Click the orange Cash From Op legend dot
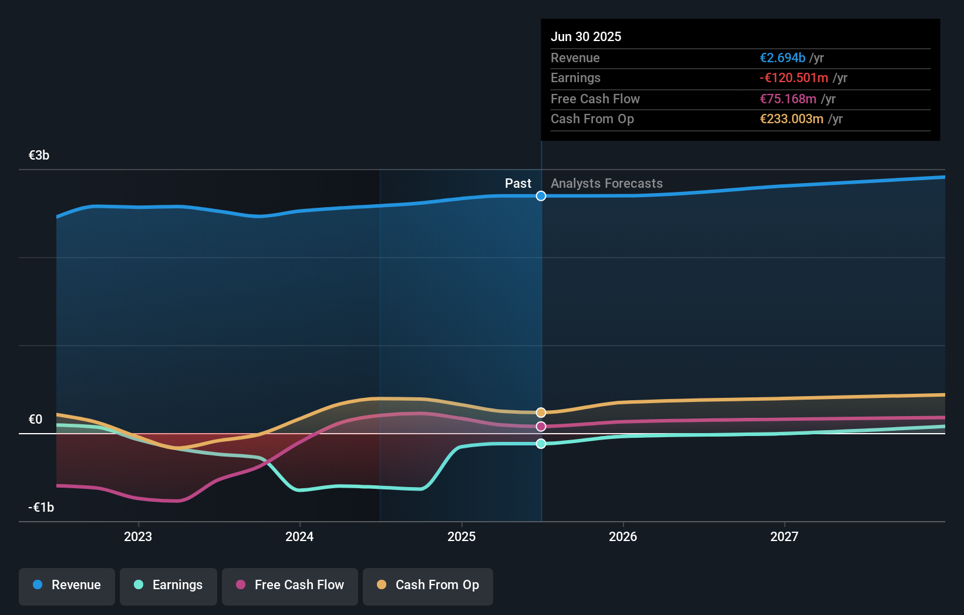The height and width of the screenshot is (615, 964). click(382, 585)
